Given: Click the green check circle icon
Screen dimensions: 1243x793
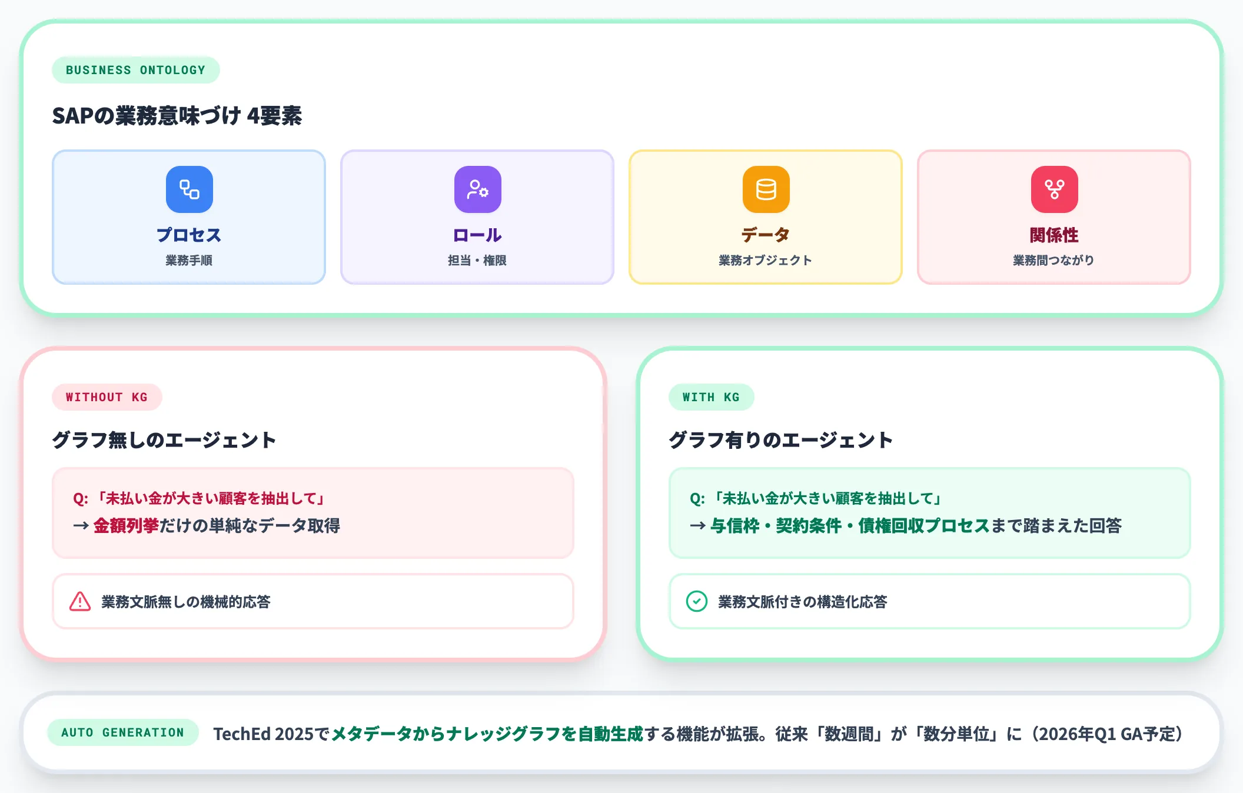Looking at the screenshot, I should (697, 601).
